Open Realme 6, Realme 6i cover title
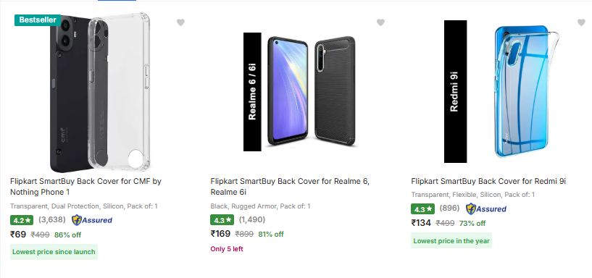This screenshot has width=592, height=278. [x=290, y=187]
